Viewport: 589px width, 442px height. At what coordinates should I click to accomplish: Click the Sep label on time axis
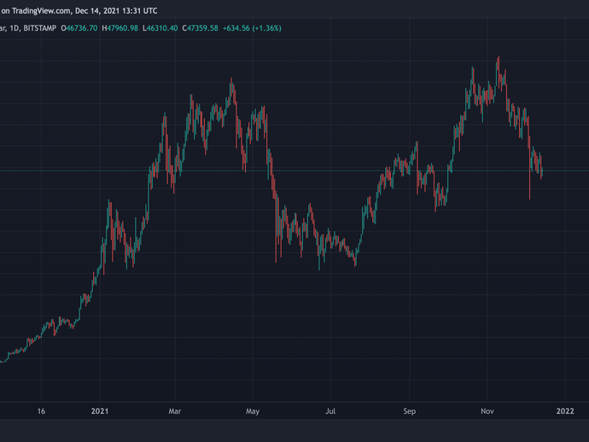click(x=410, y=411)
